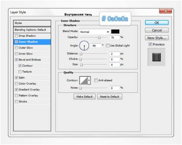This screenshot has width=182, height=145.
Task: Enable the Drop Shadow checkbox
Action: pos(16,36)
